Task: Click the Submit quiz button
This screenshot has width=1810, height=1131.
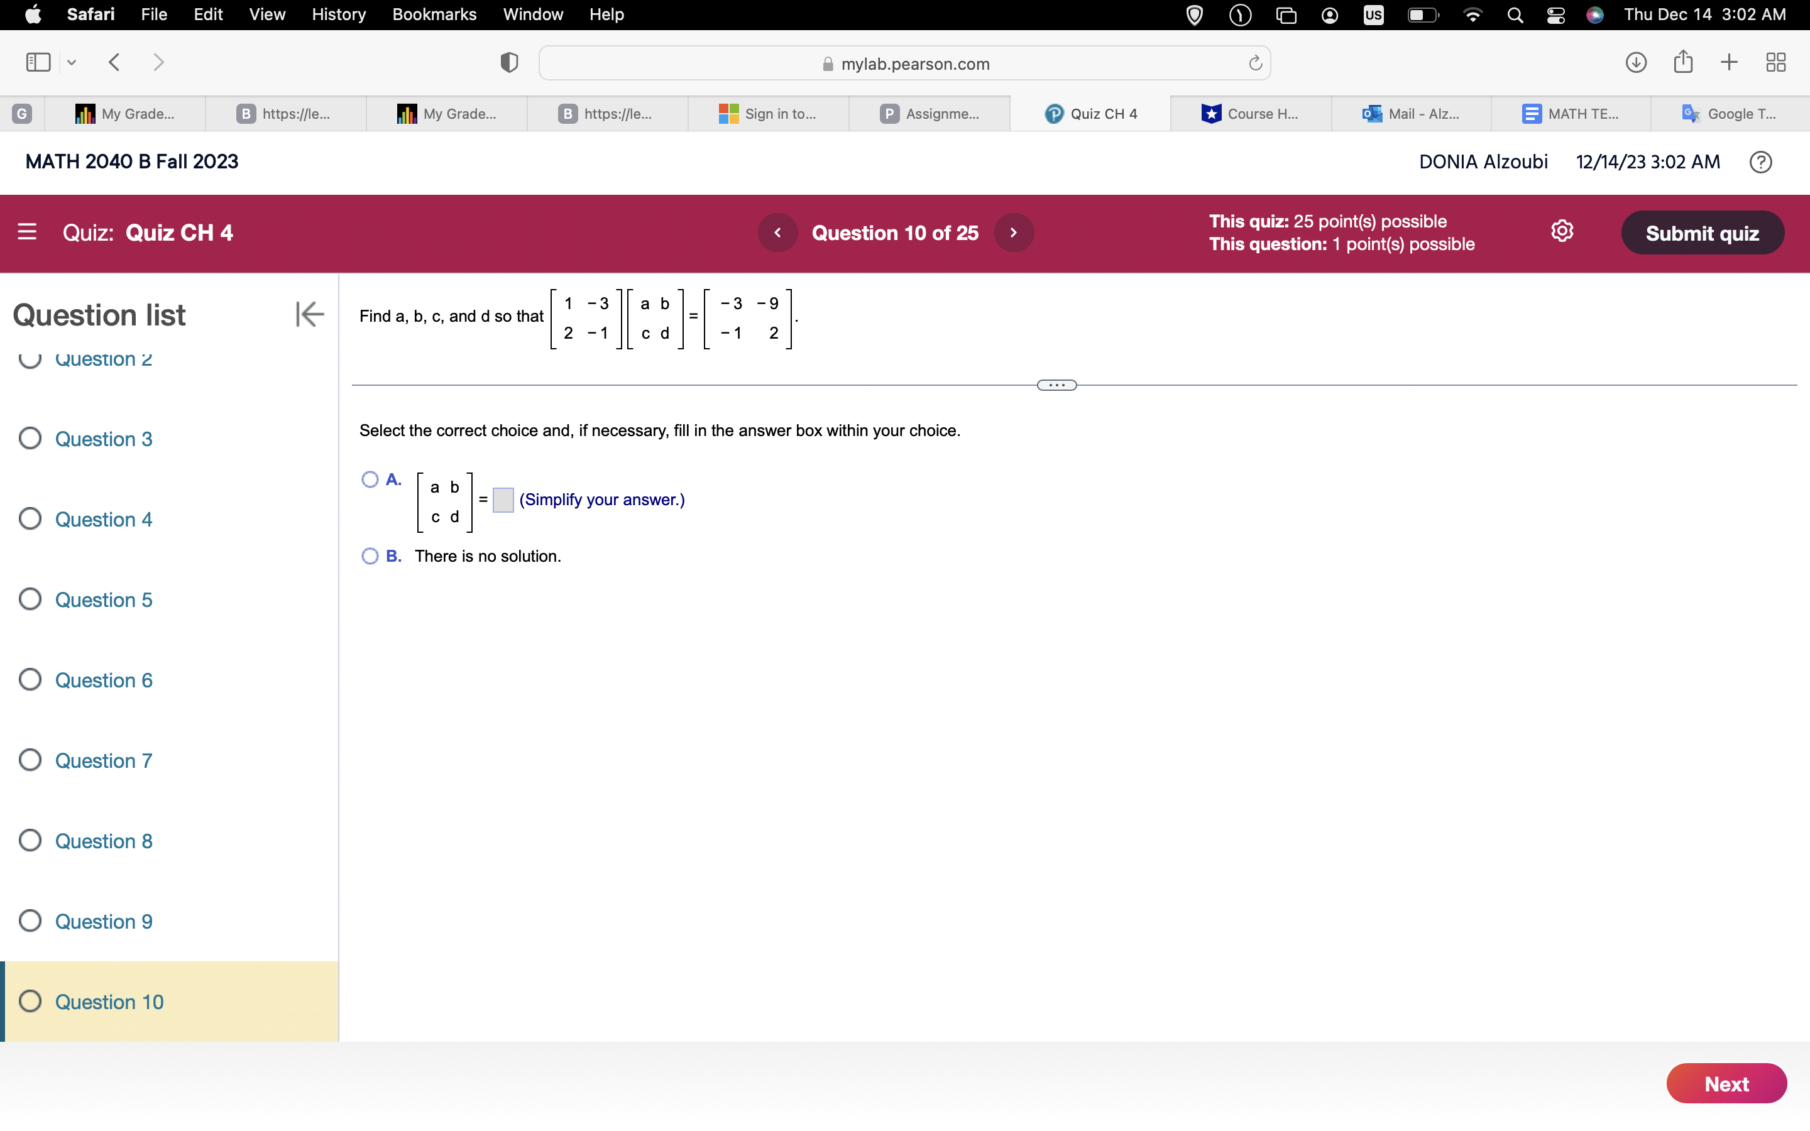Action: coord(1699,233)
